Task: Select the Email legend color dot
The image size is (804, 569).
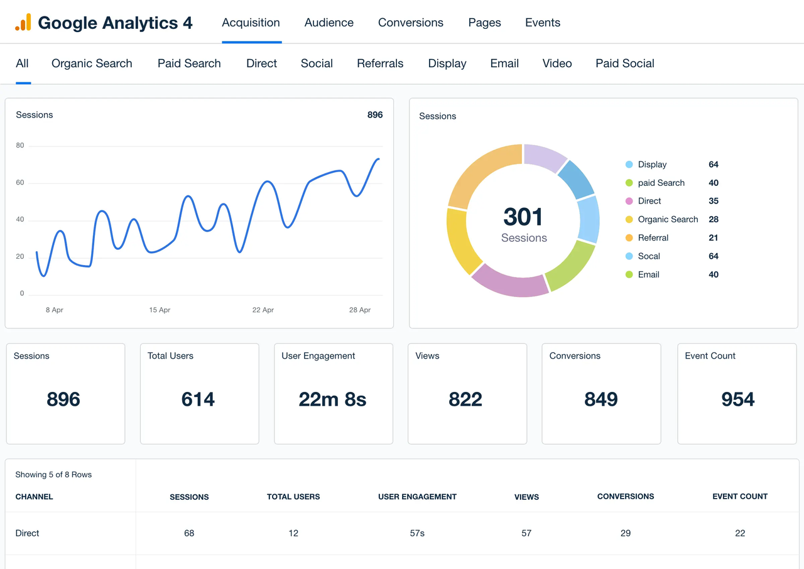Action: (x=628, y=274)
